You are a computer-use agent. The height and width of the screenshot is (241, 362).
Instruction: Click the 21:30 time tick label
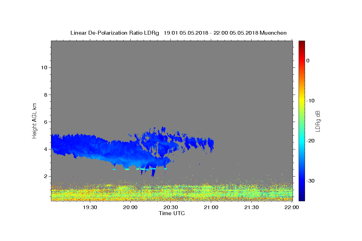251,207
